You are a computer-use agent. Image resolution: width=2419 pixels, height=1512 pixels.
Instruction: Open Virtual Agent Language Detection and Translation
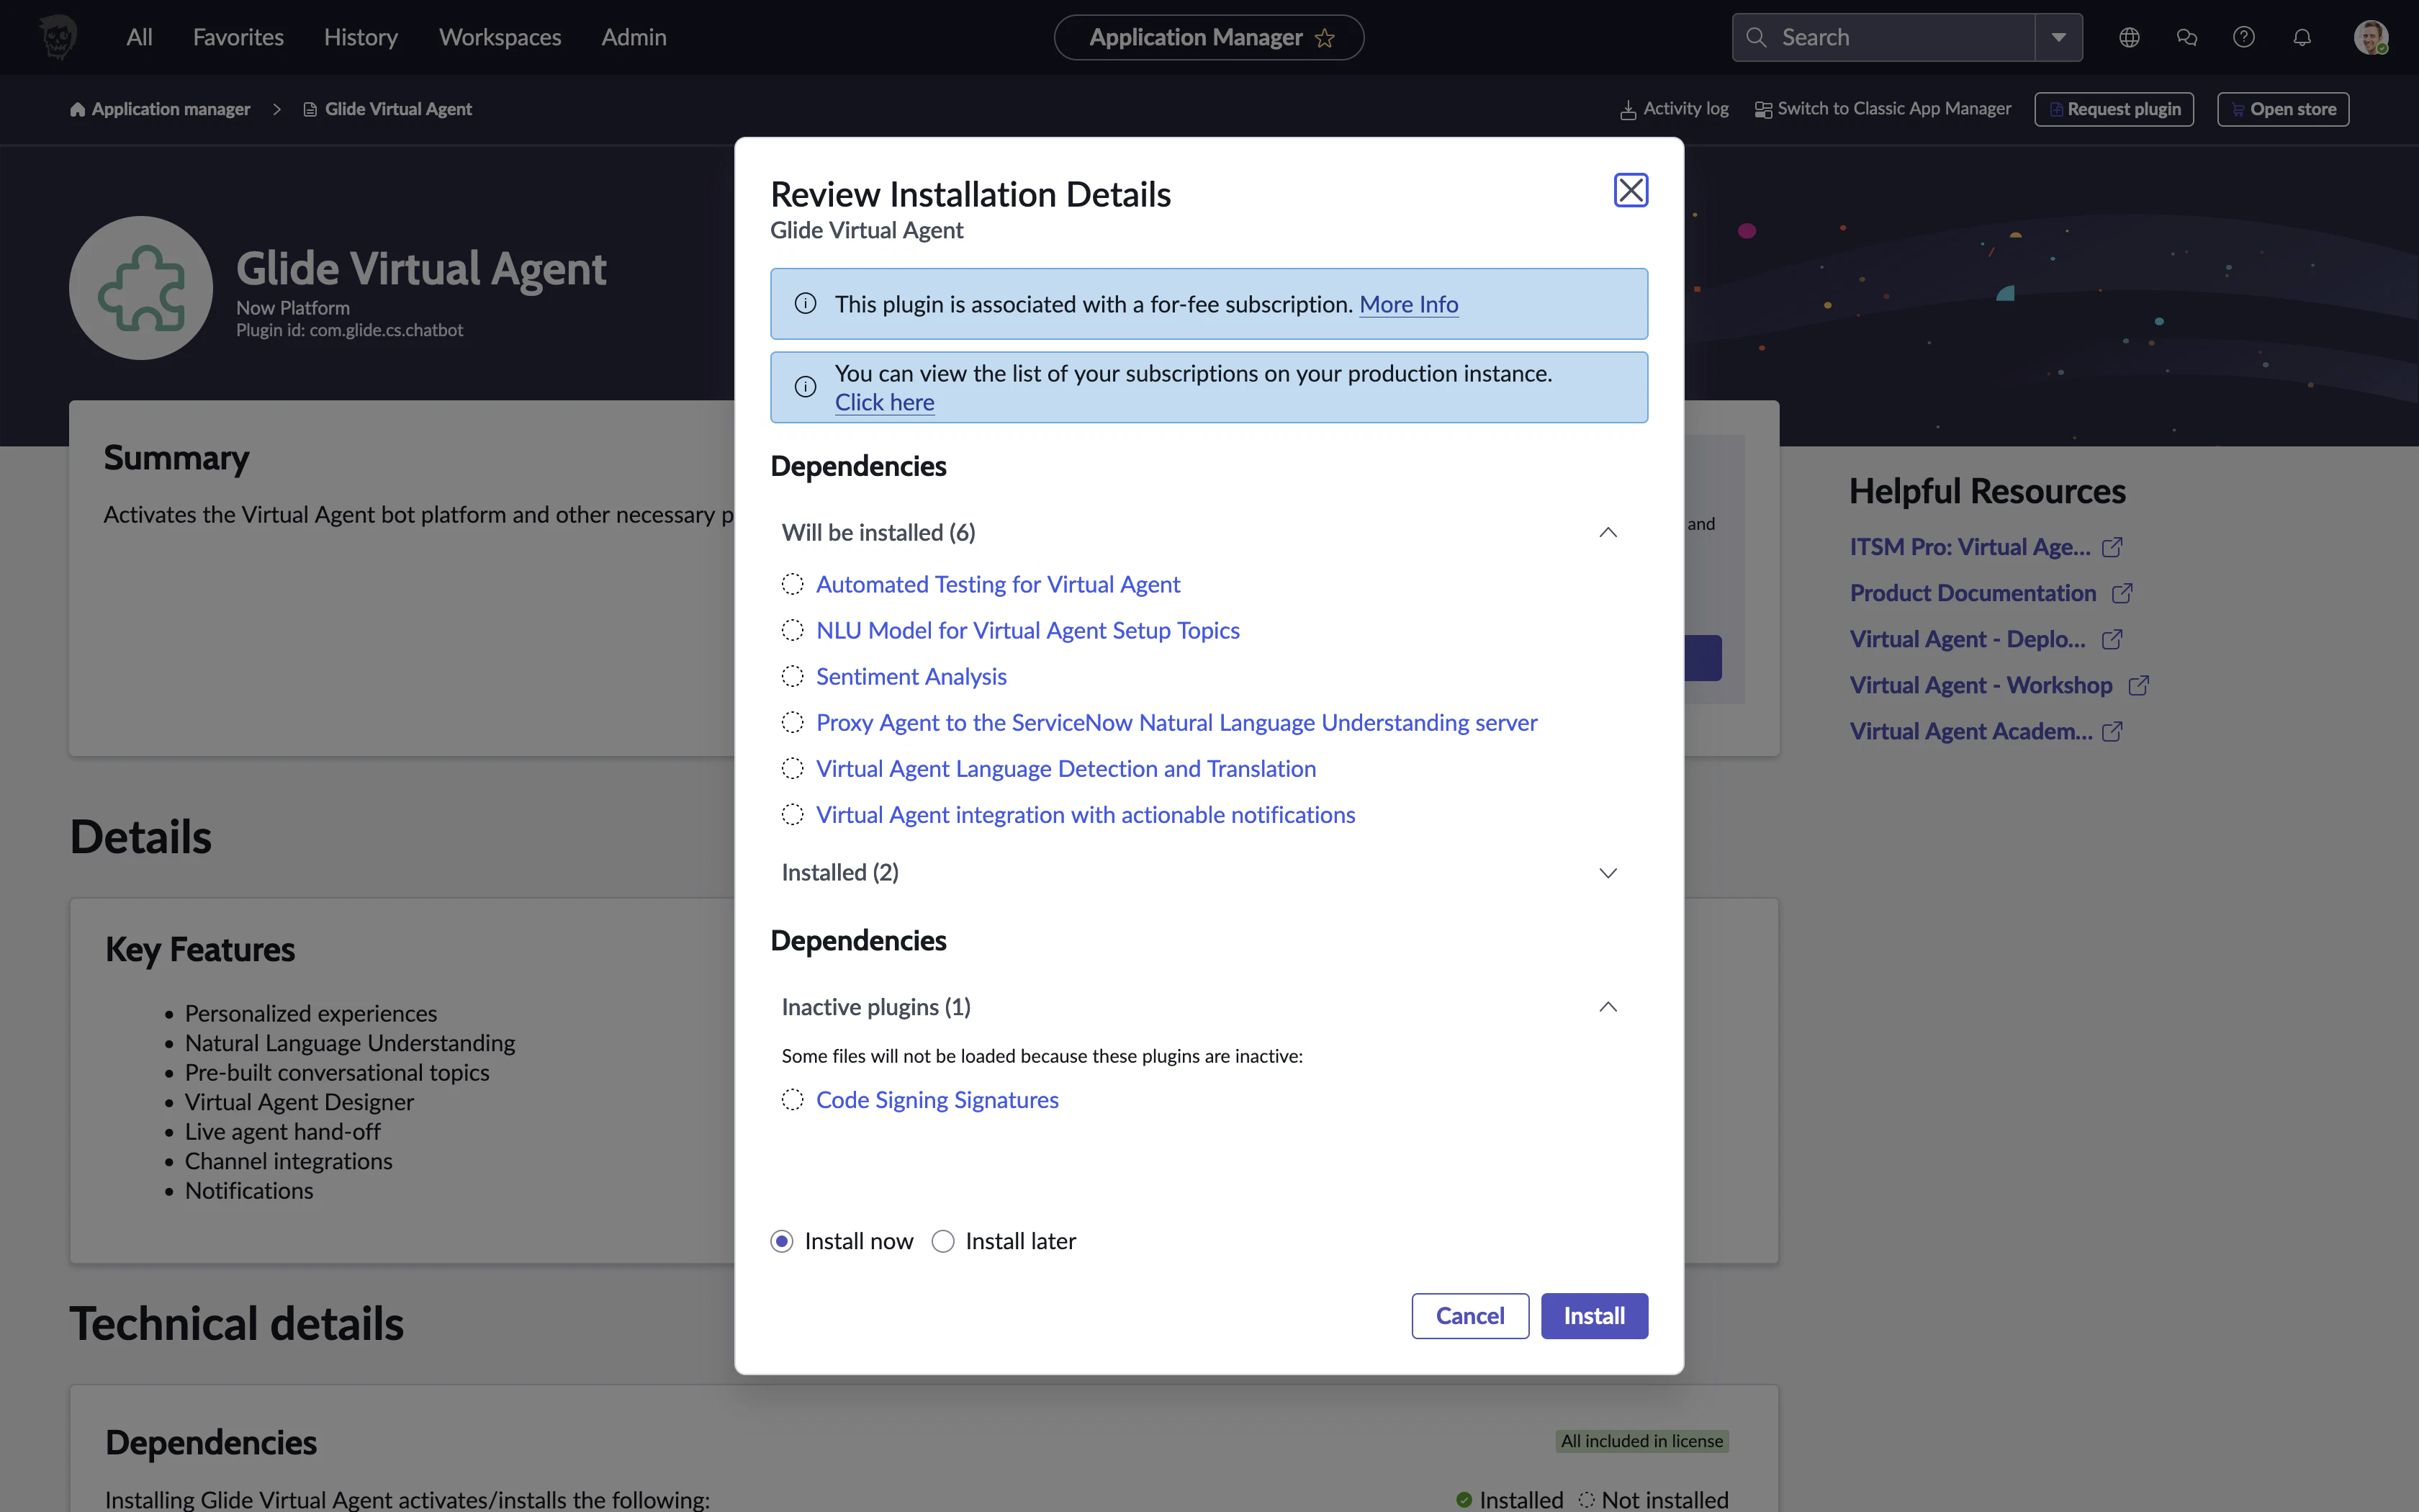[1066, 768]
